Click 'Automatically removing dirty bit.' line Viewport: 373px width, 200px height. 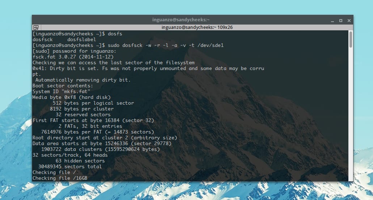coord(83,80)
